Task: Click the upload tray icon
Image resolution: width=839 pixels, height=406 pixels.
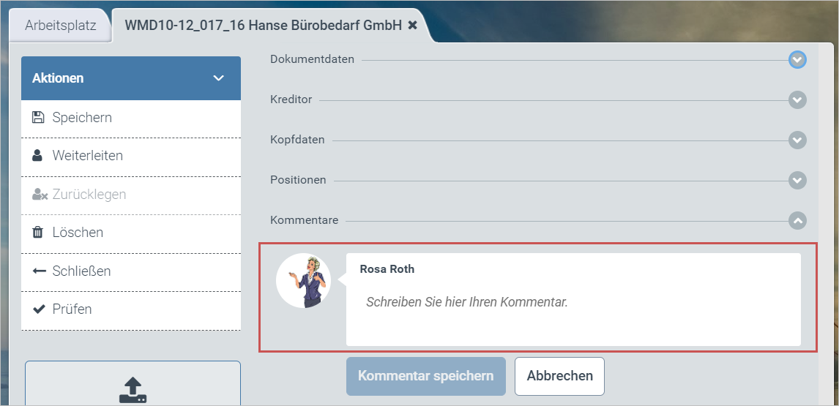Action: tap(133, 390)
